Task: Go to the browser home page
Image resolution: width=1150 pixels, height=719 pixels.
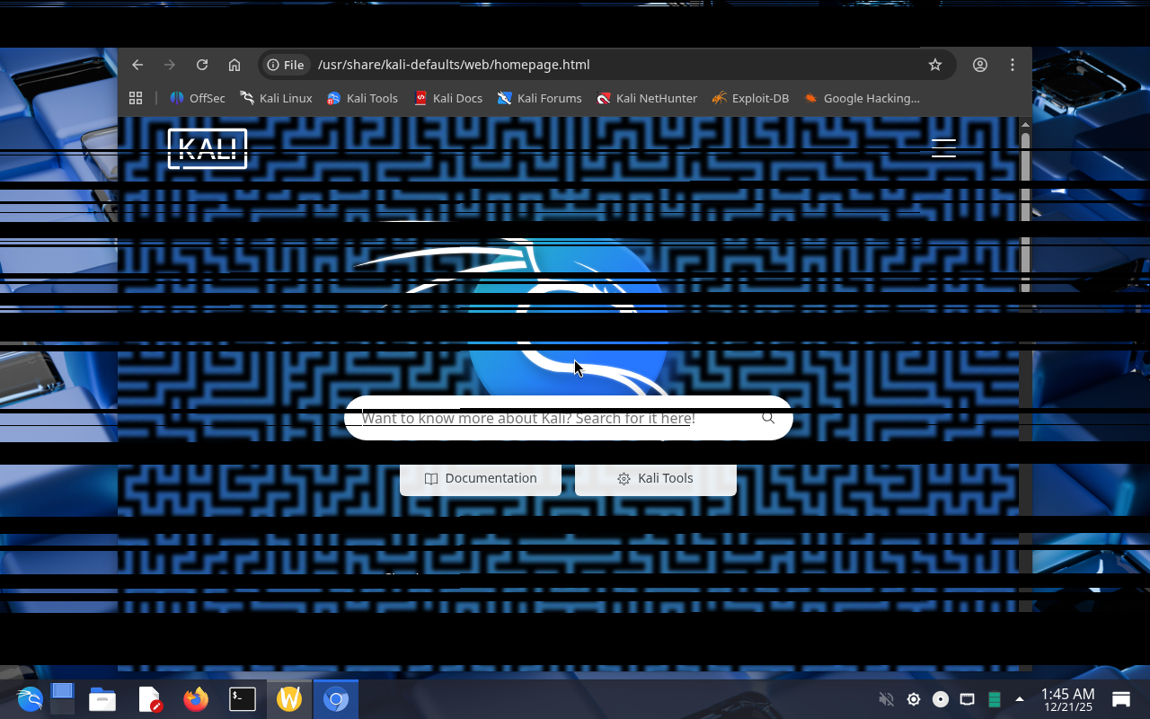Action: pos(234,65)
